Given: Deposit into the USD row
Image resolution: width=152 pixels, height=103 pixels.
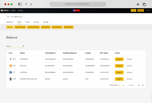Looking at the screenshot, I should coord(119,79).
